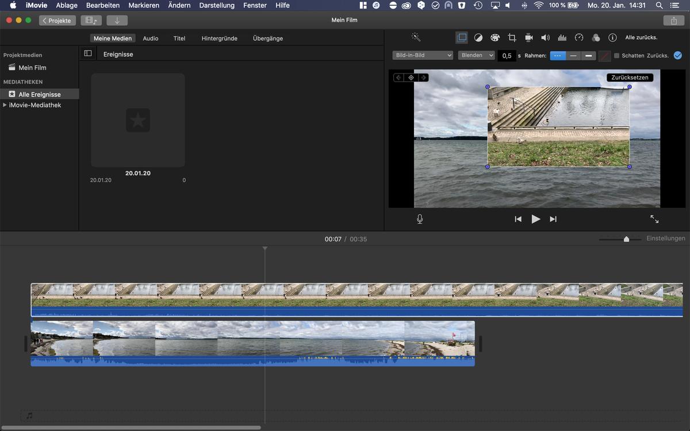The width and height of the screenshot is (690, 431).
Task: Click the Zurücksetzen button in viewer
Action: pyautogui.click(x=630, y=78)
